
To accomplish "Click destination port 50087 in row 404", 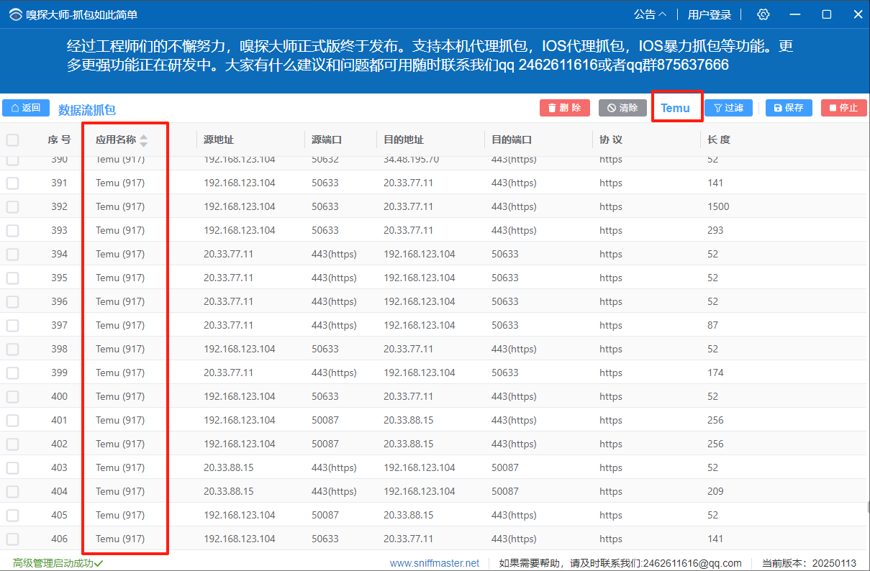I will point(505,491).
